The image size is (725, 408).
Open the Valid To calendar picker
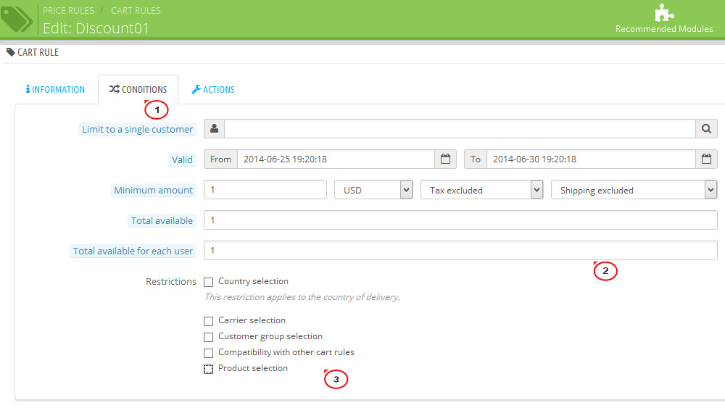click(706, 159)
